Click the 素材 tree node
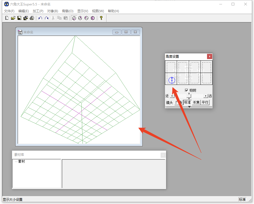Screen dimensions: 254x204 pyautogui.click(x=21, y=162)
